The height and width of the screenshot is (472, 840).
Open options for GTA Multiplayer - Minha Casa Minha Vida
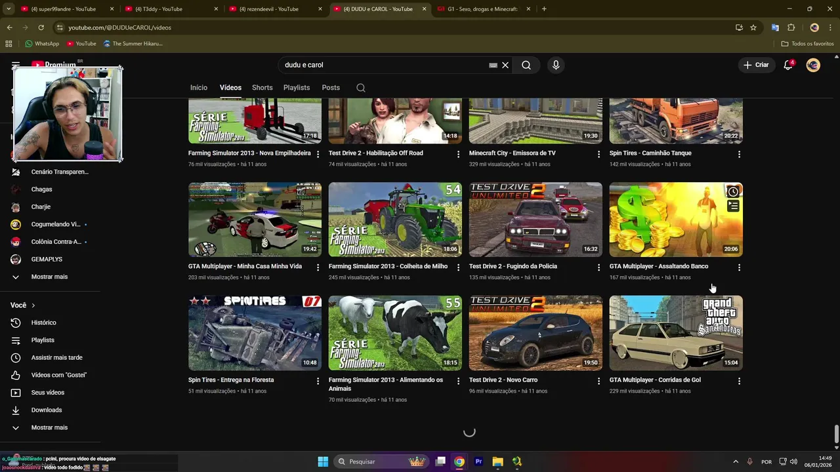coord(318,267)
